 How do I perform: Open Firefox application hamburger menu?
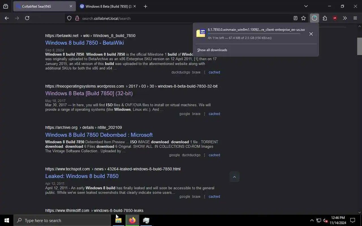[x=355, y=18]
